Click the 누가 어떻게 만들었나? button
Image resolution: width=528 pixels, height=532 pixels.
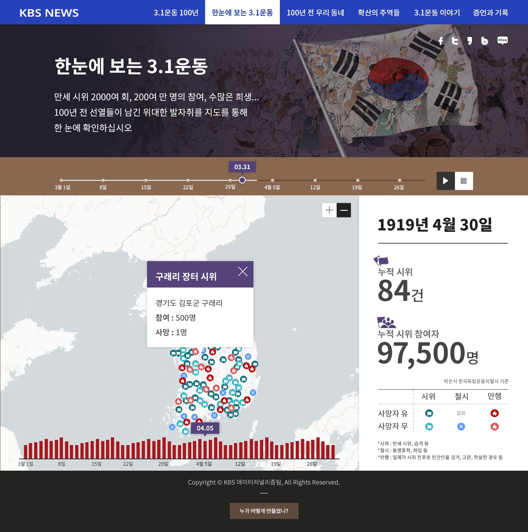[264, 511]
